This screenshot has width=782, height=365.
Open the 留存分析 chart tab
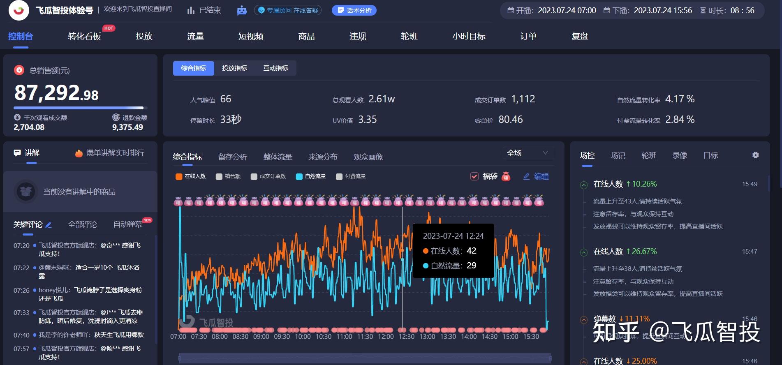232,157
